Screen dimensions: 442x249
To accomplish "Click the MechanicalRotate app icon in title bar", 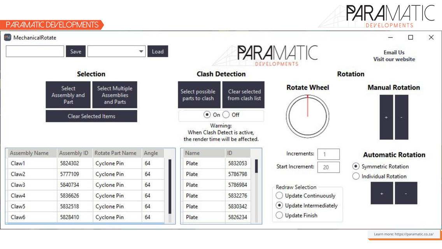I will [8, 37].
